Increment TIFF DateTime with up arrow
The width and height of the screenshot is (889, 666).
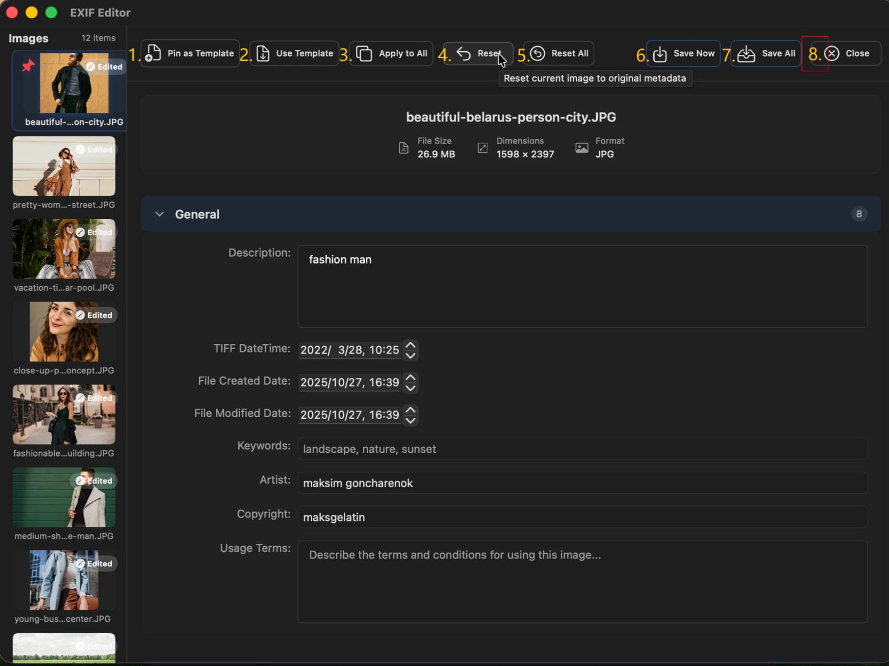tap(410, 345)
